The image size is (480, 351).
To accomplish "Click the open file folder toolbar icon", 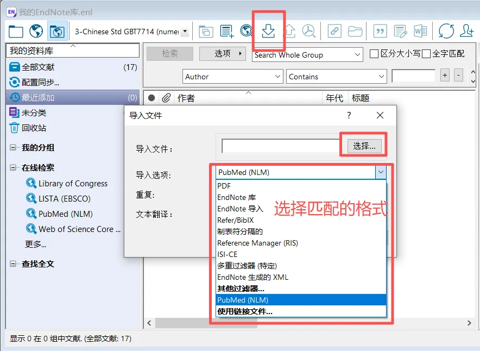I will pyautogui.click(x=355, y=31).
